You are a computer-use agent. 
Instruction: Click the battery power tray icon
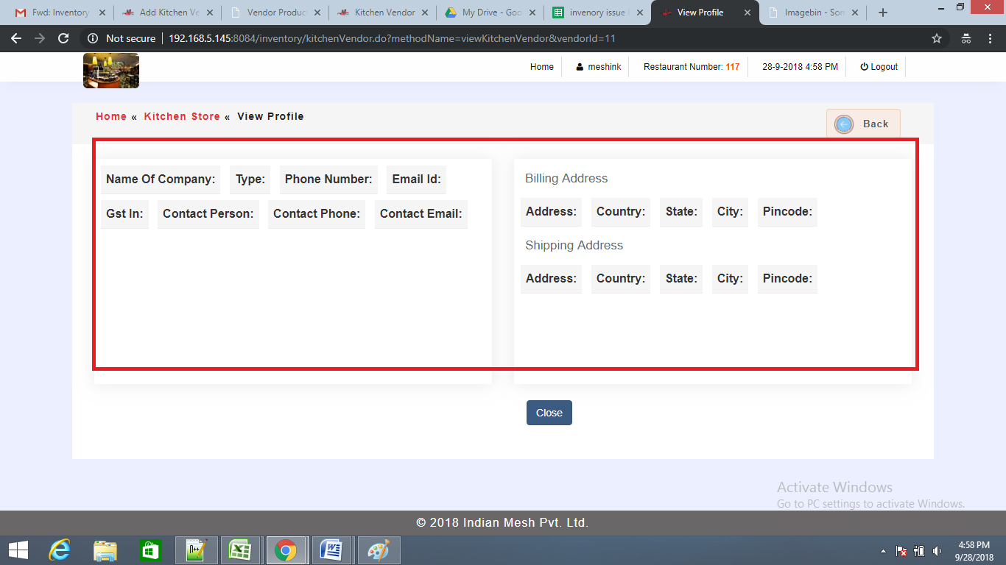[919, 551]
